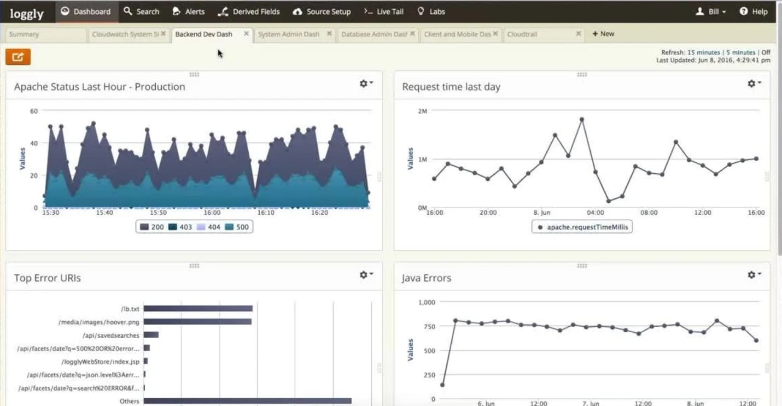Click the Others bar in chart
The height and width of the screenshot is (406, 782).
(x=248, y=401)
